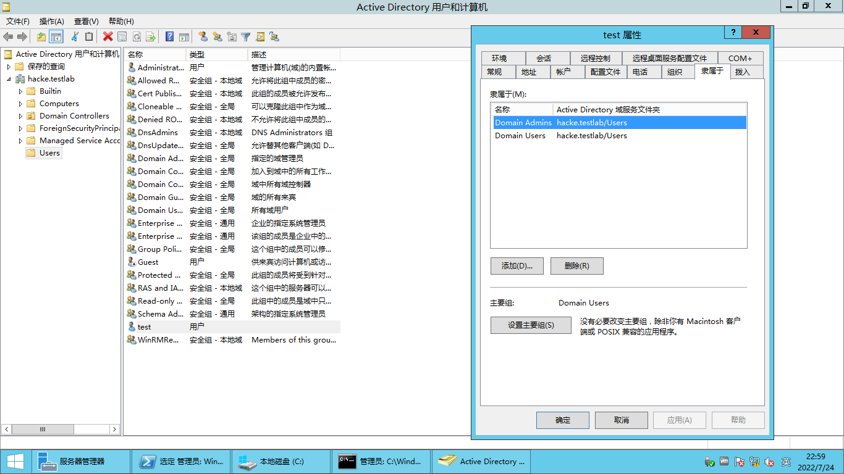This screenshot has height=474, width=844.
Task: Click the 设置主要组(S) button
Action: pyautogui.click(x=531, y=325)
